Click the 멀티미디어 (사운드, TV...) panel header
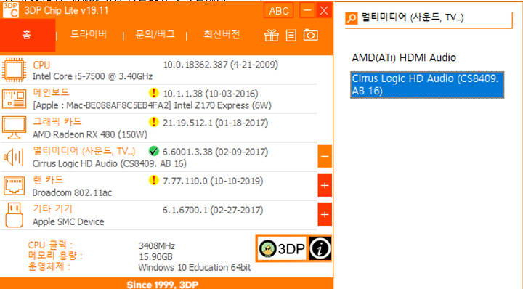523x289 pixels. [413, 17]
